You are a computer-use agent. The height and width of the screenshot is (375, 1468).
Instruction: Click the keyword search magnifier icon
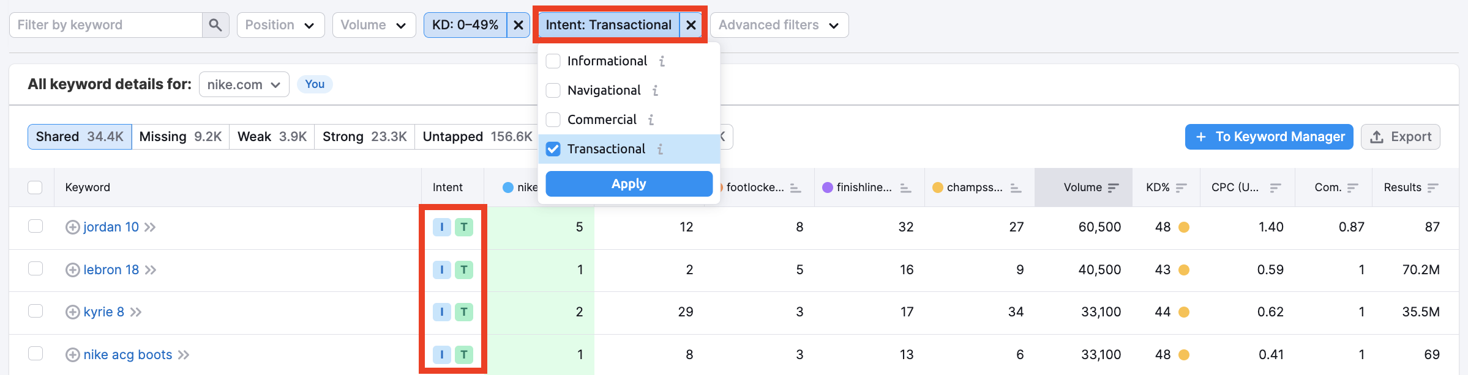click(215, 25)
